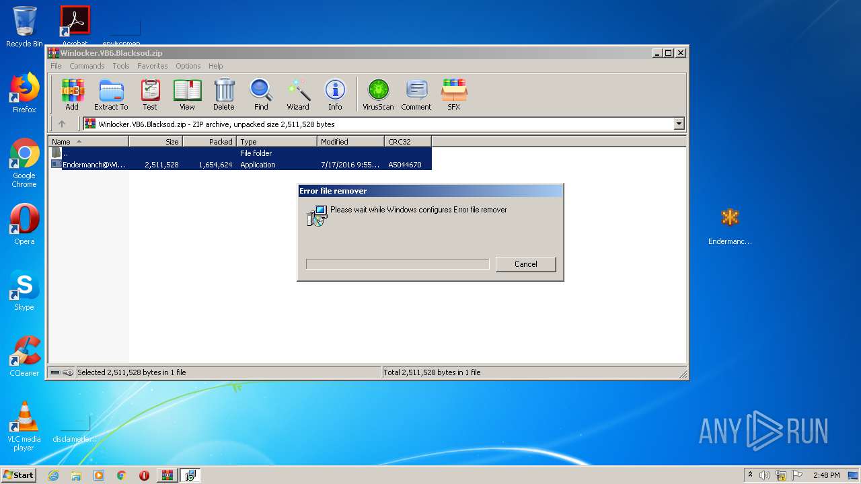Click the Error file remover progress bar

coord(398,264)
